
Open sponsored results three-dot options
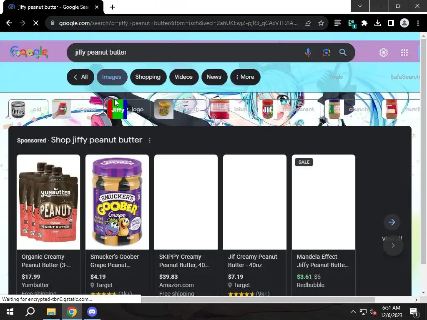(x=150, y=140)
